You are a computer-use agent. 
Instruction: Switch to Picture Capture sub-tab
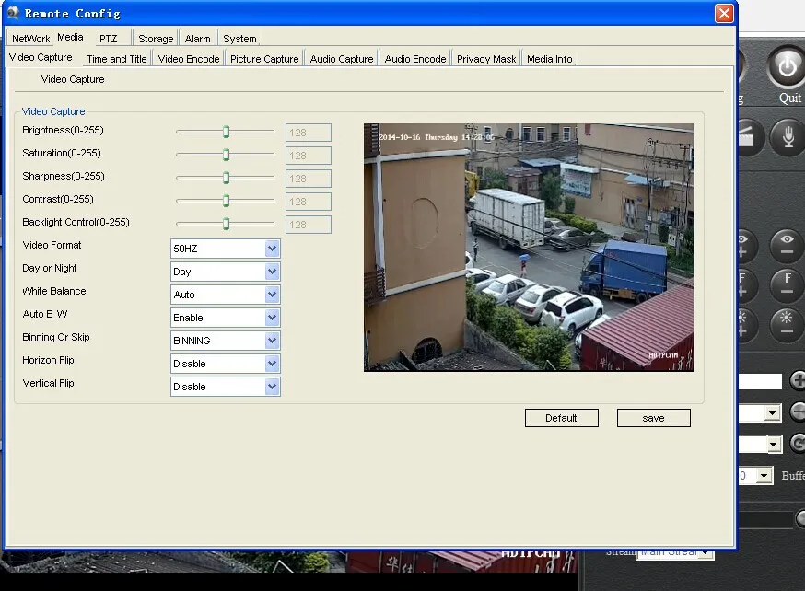[264, 59]
